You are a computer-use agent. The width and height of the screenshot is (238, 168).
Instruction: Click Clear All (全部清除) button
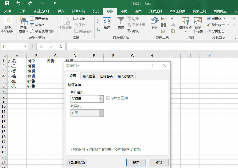click(x=76, y=163)
